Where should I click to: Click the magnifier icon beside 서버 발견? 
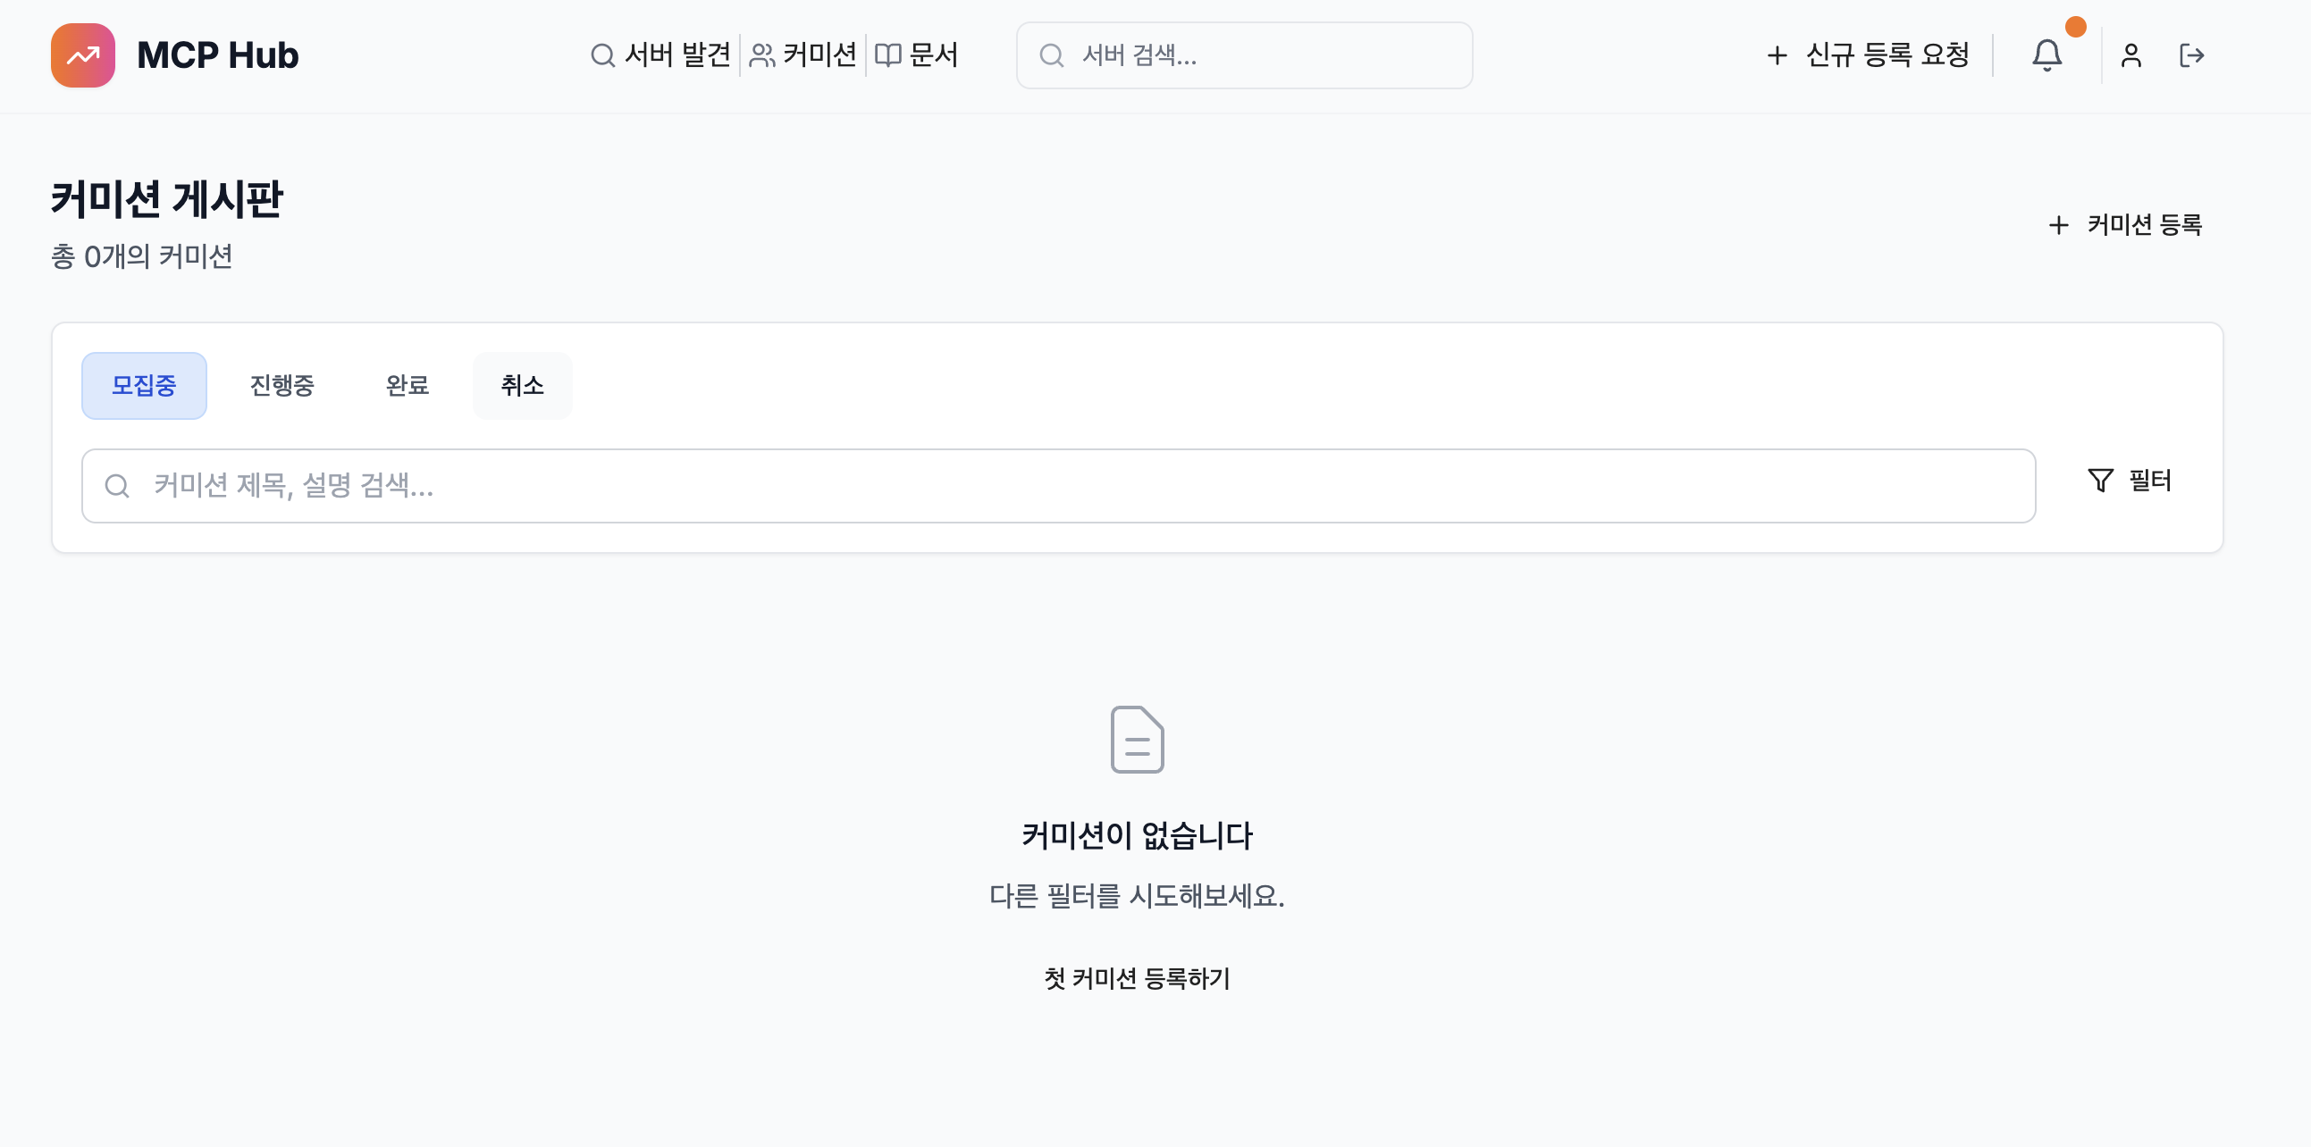click(602, 54)
